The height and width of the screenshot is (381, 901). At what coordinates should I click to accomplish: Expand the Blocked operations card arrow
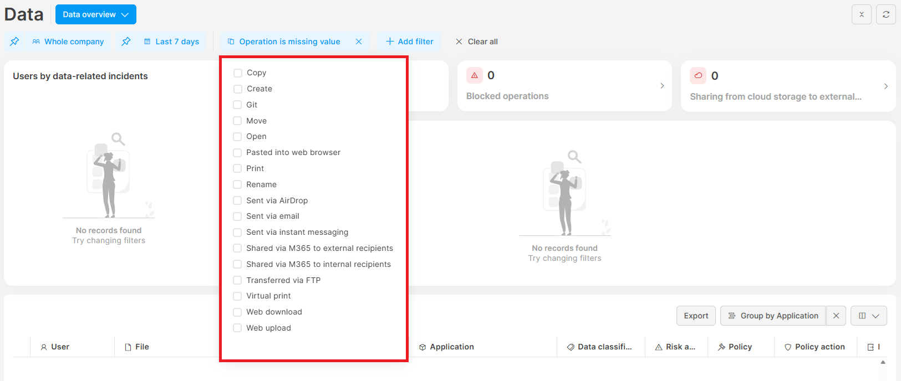pos(662,86)
